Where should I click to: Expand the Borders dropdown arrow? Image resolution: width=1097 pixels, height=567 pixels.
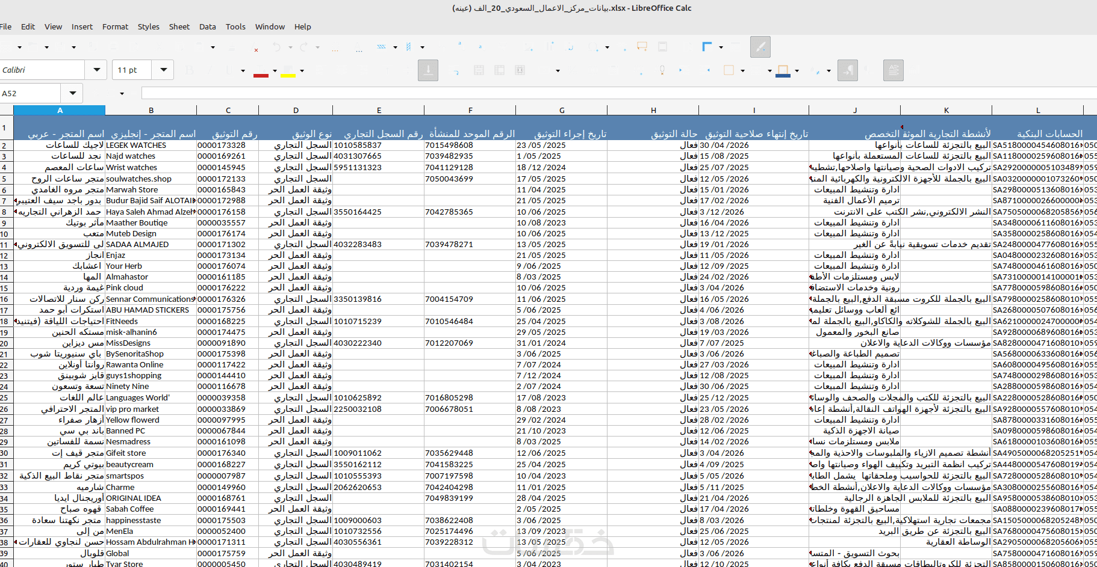tap(742, 71)
